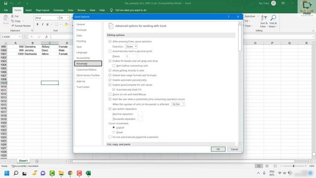Click the Excel taskbar icon
Image resolution: width=316 pixels, height=178 pixels.
[88, 173]
